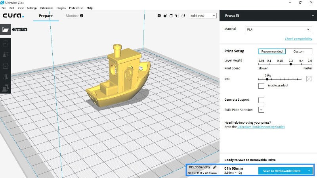The width and height of the screenshot is (317, 178).
Task: Tick the Generate Support checkbox
Action: click(261, 100)
